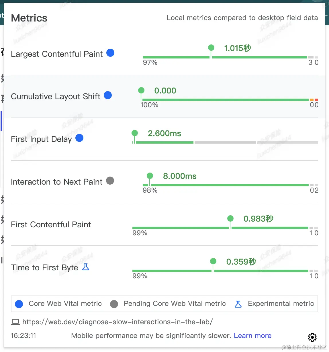Click the 0.359秒 marker on the Time to First Byte bar

213,261
